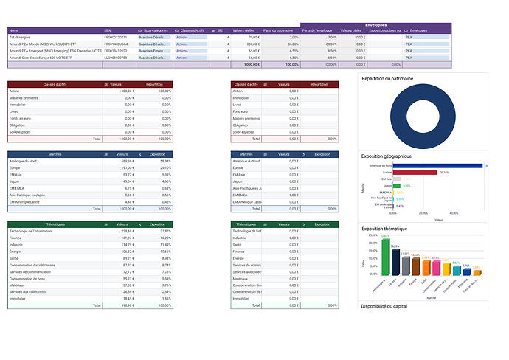Select the Amundi Core Stoxx Europe 600 UCITS ETF cell

click(x=55, y=58)
